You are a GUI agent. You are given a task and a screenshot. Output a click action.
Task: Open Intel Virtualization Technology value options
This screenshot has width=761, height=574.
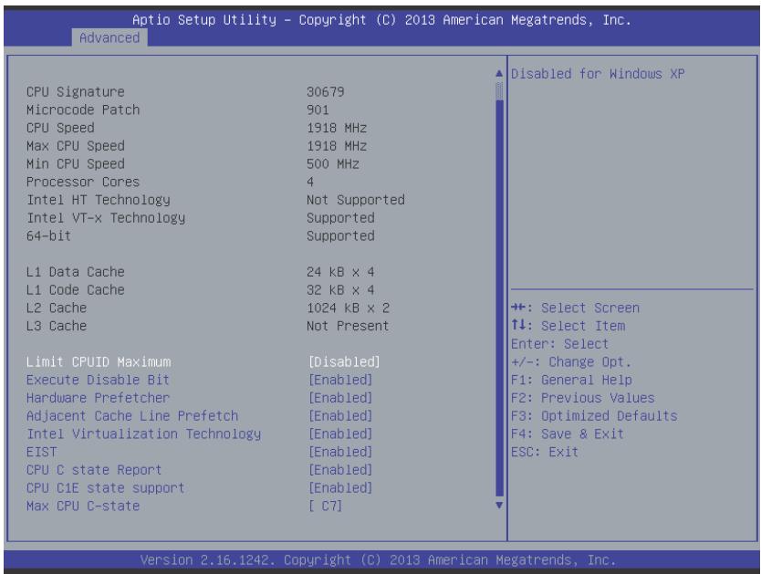coord(340,433)
